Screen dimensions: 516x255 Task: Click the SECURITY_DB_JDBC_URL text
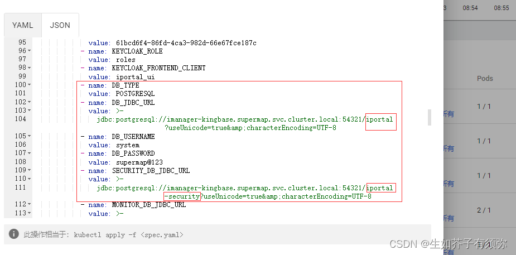pyautogui.click(x=151, y=171)
